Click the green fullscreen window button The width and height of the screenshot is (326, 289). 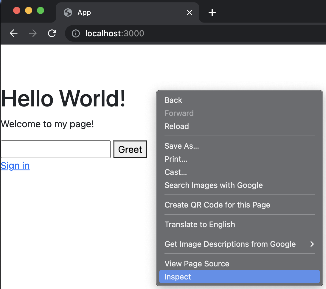tap(41, 10)
